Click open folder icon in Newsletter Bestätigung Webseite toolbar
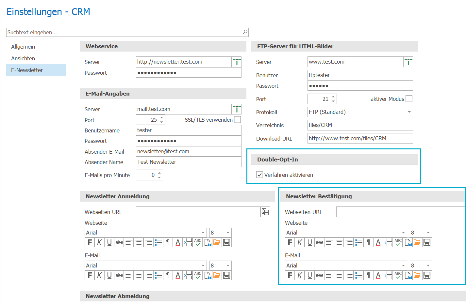The height and width of the screenshot is (304, 466). 417,242
